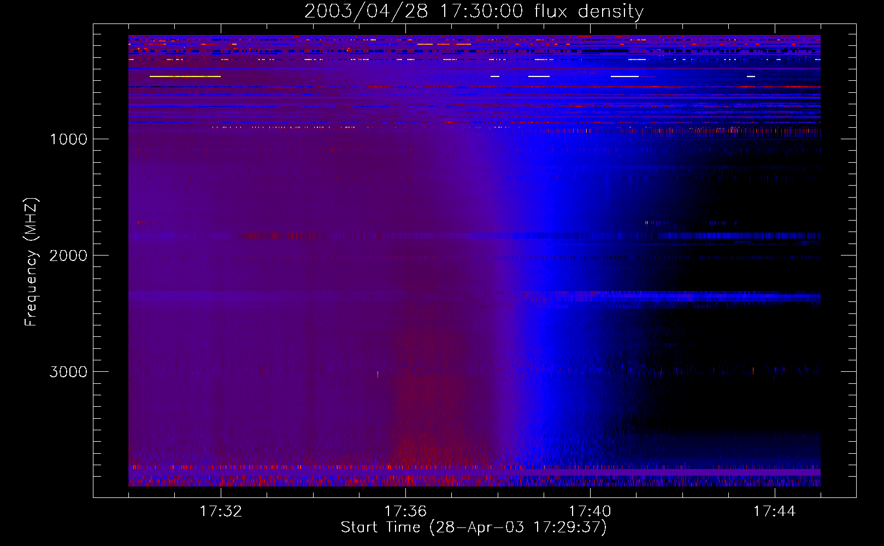Click the long yellow line at the spectrogram's upper left
Viewport: 884px width, 546px height.
click(185, 76)
